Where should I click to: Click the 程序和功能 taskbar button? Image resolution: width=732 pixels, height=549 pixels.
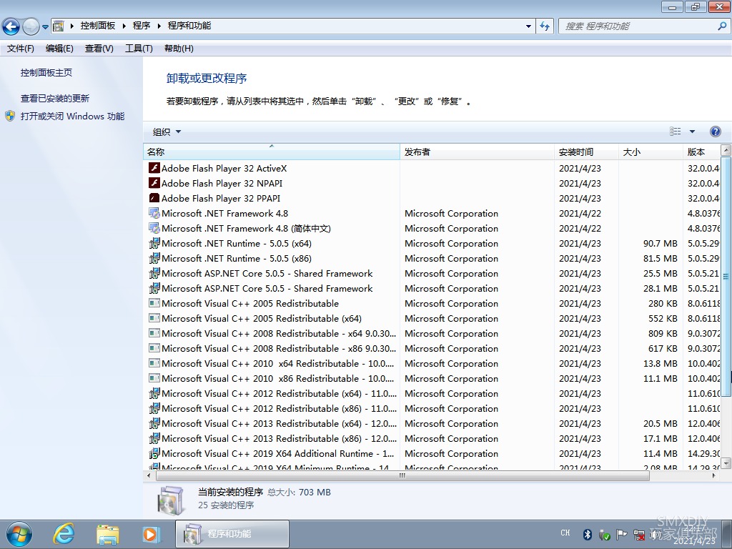point(232,534)
